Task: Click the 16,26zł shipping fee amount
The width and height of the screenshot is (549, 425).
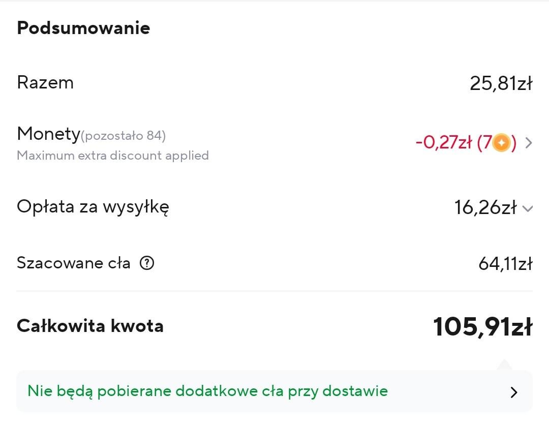Action: (485, 207)
